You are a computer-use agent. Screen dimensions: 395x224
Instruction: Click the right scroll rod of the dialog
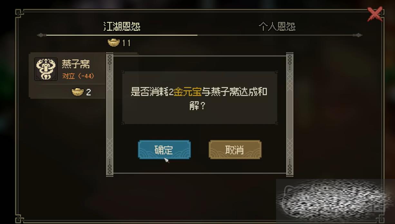pos(290,114)
